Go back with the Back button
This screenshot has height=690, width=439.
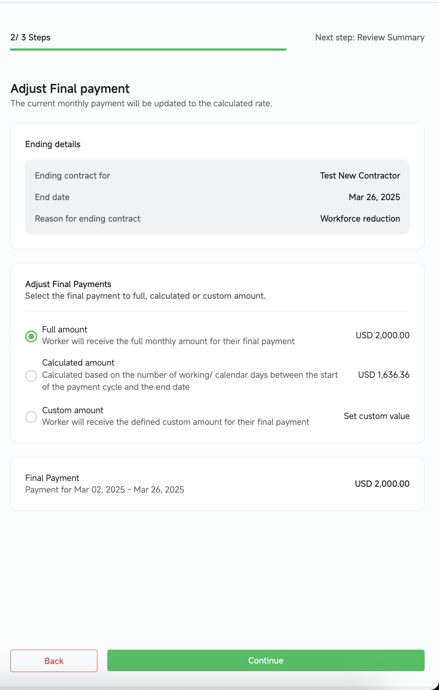54,661
